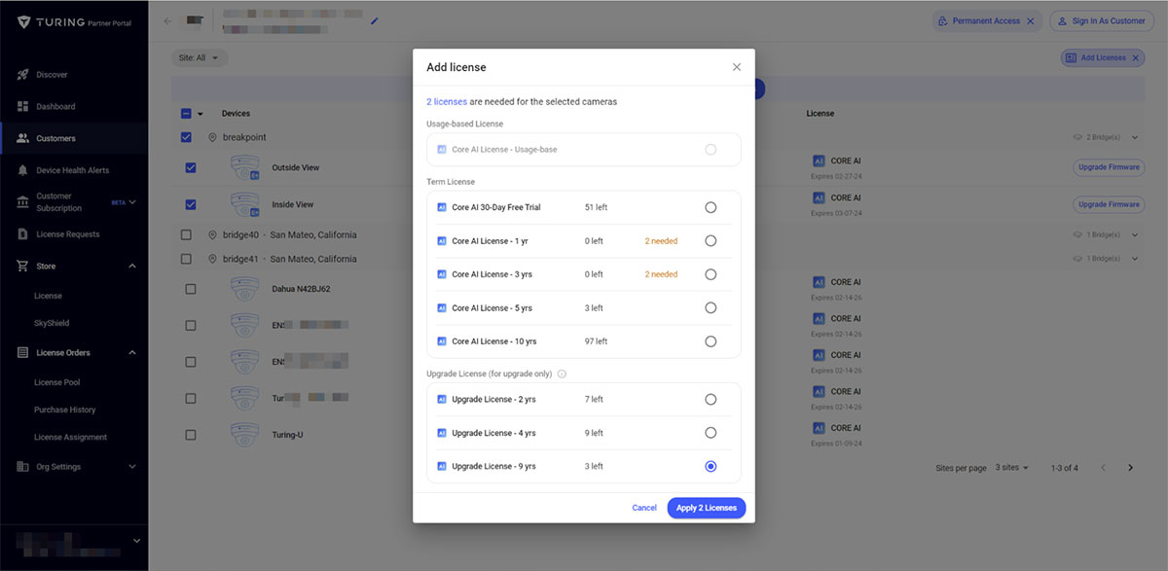Click the '2 licenses' link in dialog
Viewport: 1168px width, 571px height.
click(447, 101)
